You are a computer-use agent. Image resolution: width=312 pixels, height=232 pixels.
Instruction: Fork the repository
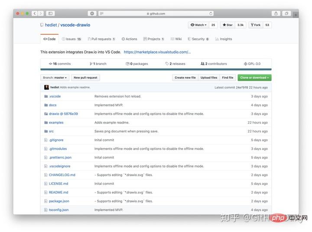tap(256, 25)
